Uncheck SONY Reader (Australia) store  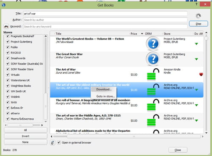pyautogui.click(x=8, y=64)
